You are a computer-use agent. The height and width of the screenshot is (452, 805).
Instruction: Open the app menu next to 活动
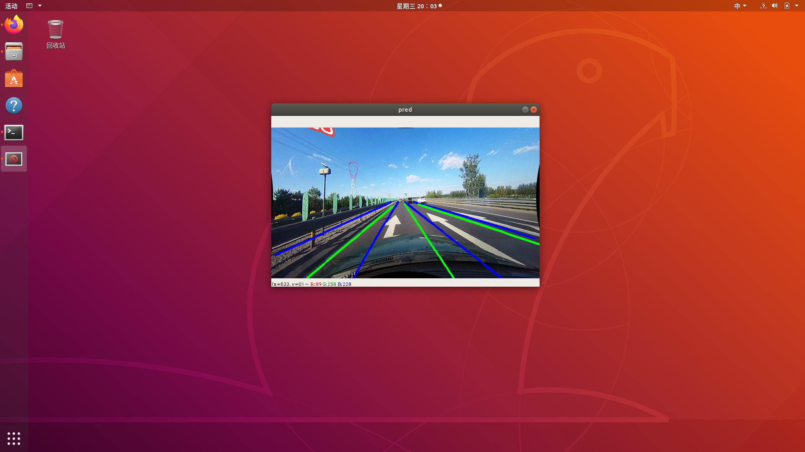(34, 6)
